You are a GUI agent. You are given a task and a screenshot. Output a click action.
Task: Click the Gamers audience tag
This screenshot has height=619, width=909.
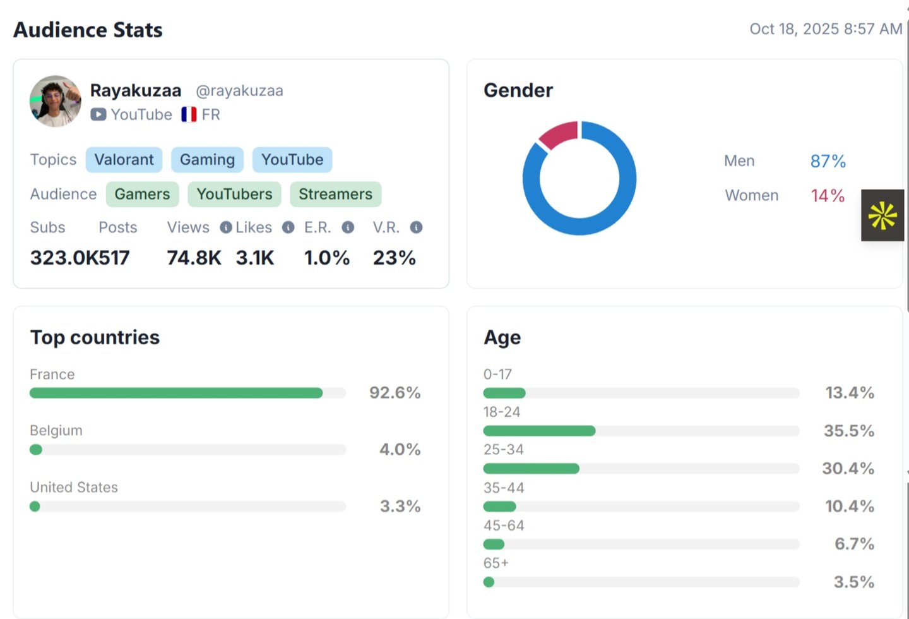point(142,195)
